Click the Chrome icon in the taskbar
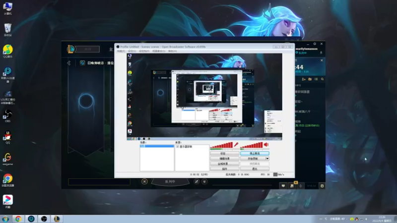 tap(18, 219)
